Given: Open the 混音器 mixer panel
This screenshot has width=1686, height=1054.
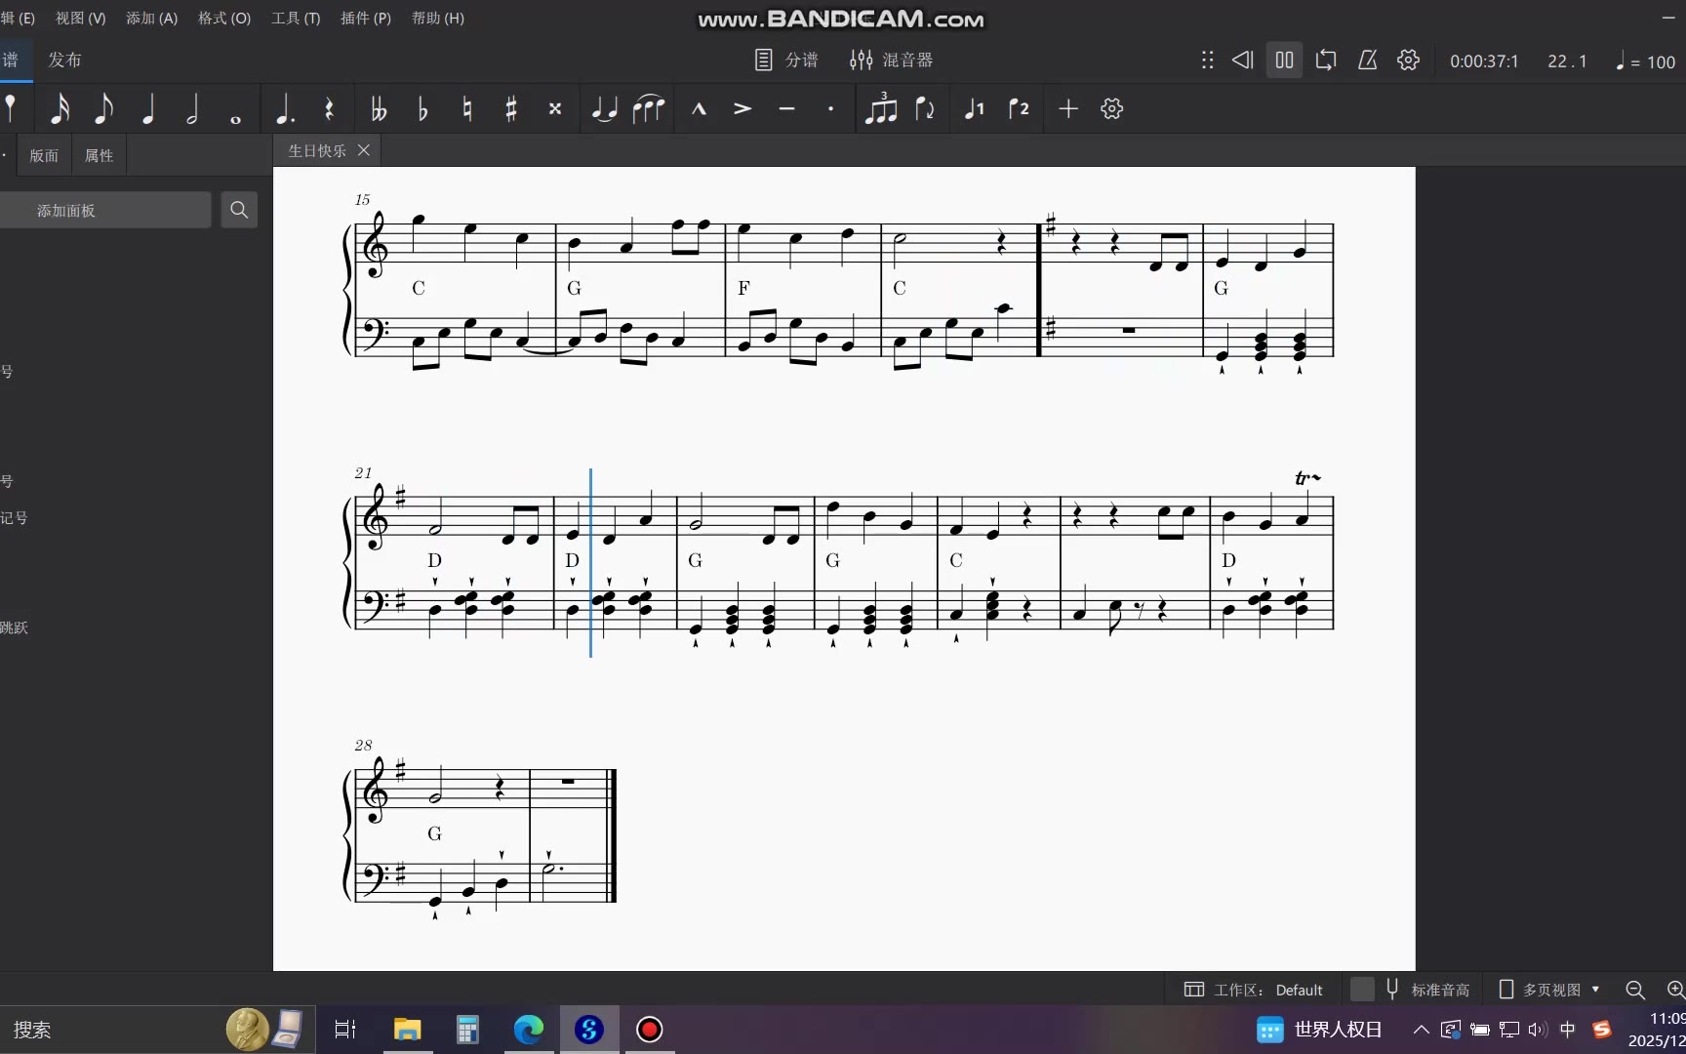Looking at the screenshot, I should tap(891, 61).
